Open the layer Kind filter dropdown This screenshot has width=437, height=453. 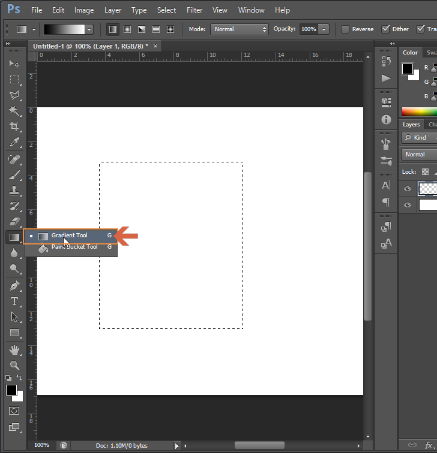pos(419,138)
